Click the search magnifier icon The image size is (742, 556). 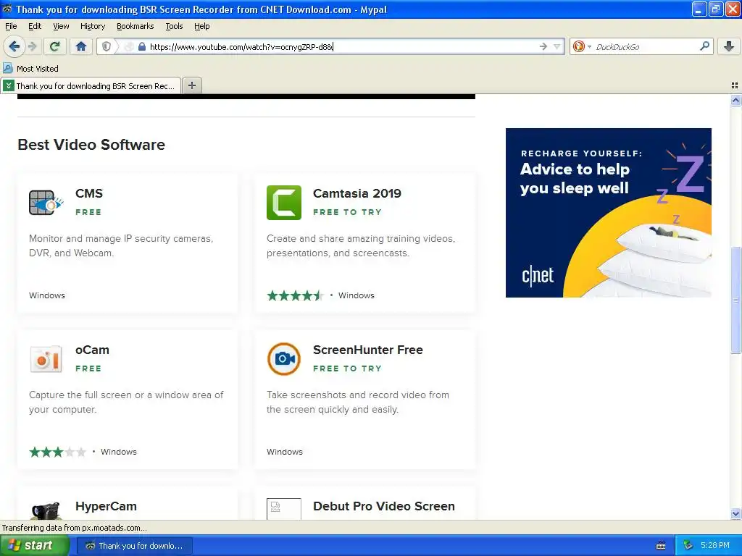(704, 46)
